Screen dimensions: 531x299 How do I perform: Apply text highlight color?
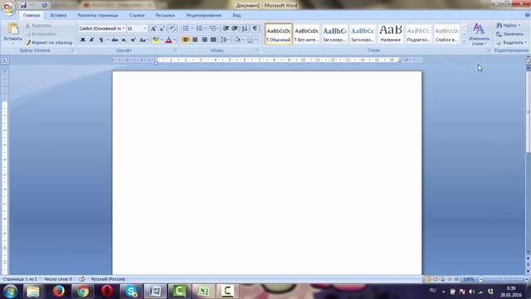pos(155,40)
